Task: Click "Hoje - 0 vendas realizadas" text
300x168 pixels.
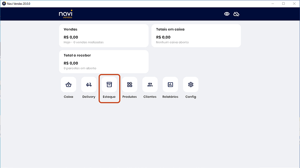Action: click(83, 42)
